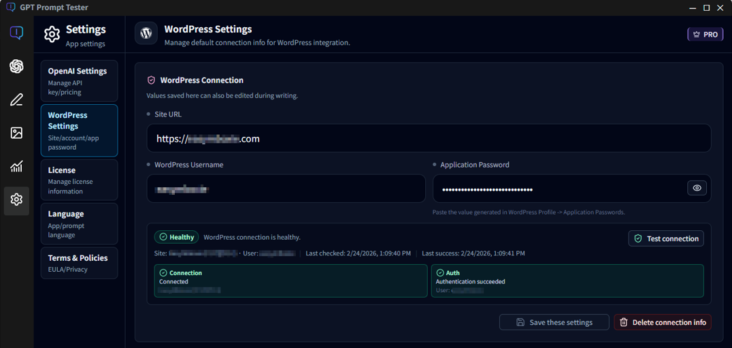
Task: Click the 'Connected' status text
Action: pos(173,282)
